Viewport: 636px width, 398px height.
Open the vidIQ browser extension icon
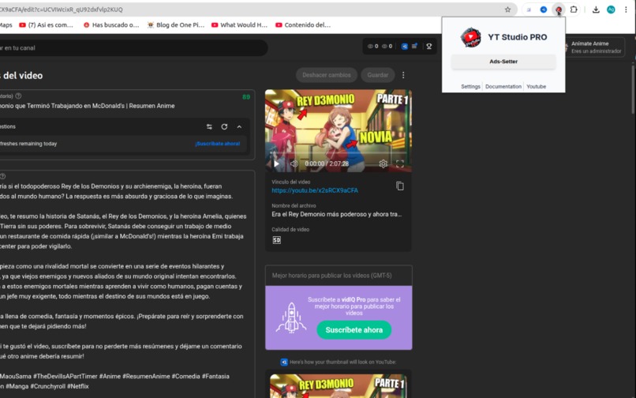click(x=544, y=9)
